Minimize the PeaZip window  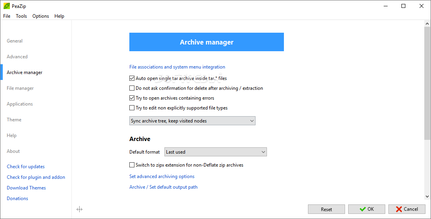(x=386, y=6)
